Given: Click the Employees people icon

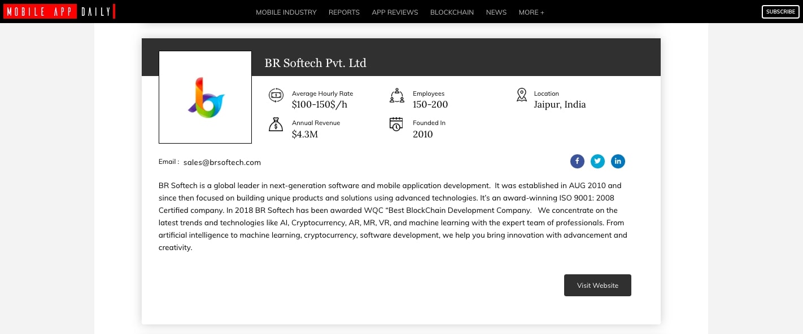Looking at the screenshot, I should click(x=397, y=96).
